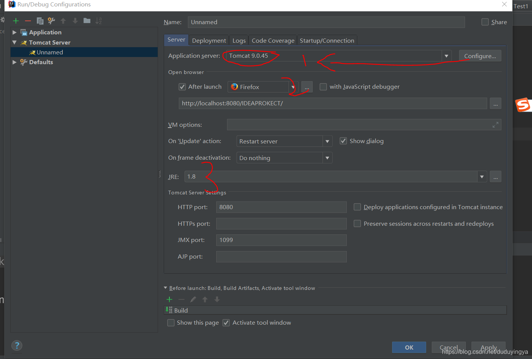The height and width of the screenshot is (359, 532).
Task: Sort configurations alphabetically icon
Action: [99, 21]
